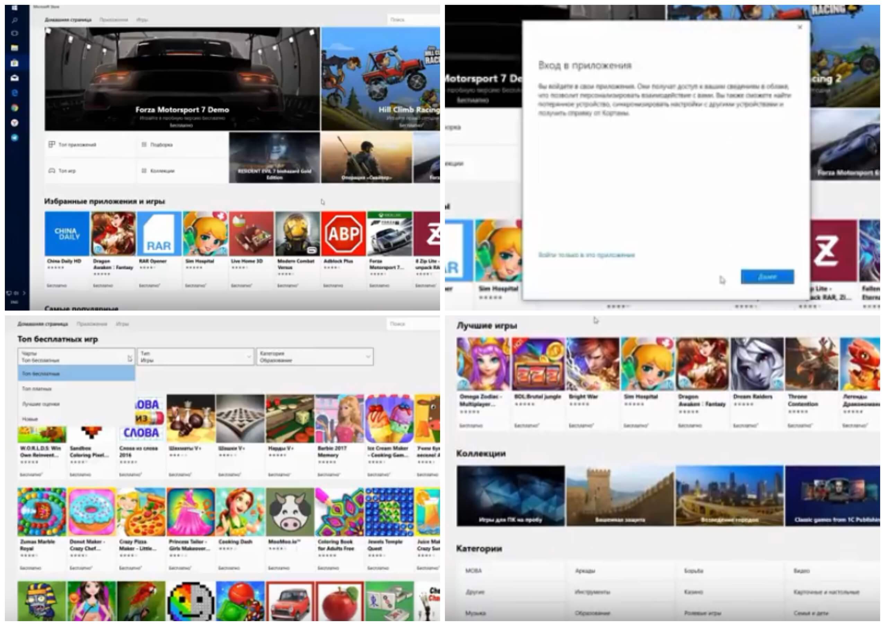Open the Telegram taskbar icon
This screenshot has height=626, width=885.
coord(15,138)
